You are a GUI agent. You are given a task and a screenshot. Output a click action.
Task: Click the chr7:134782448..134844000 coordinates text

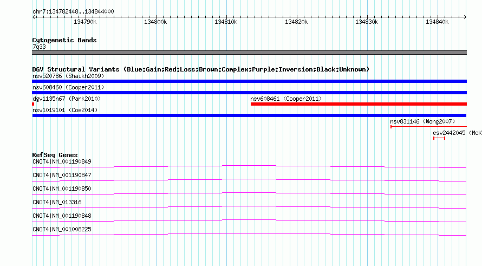pos(73,11)
